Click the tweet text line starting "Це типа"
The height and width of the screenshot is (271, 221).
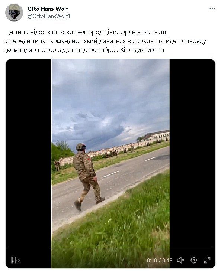pyautogui.click(x=86, y=32)
